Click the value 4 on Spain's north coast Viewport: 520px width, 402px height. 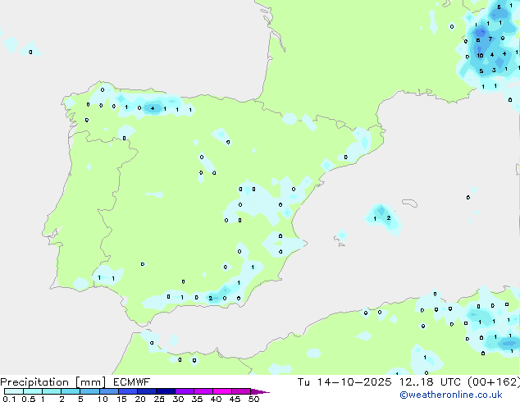[x=152, y=108]
